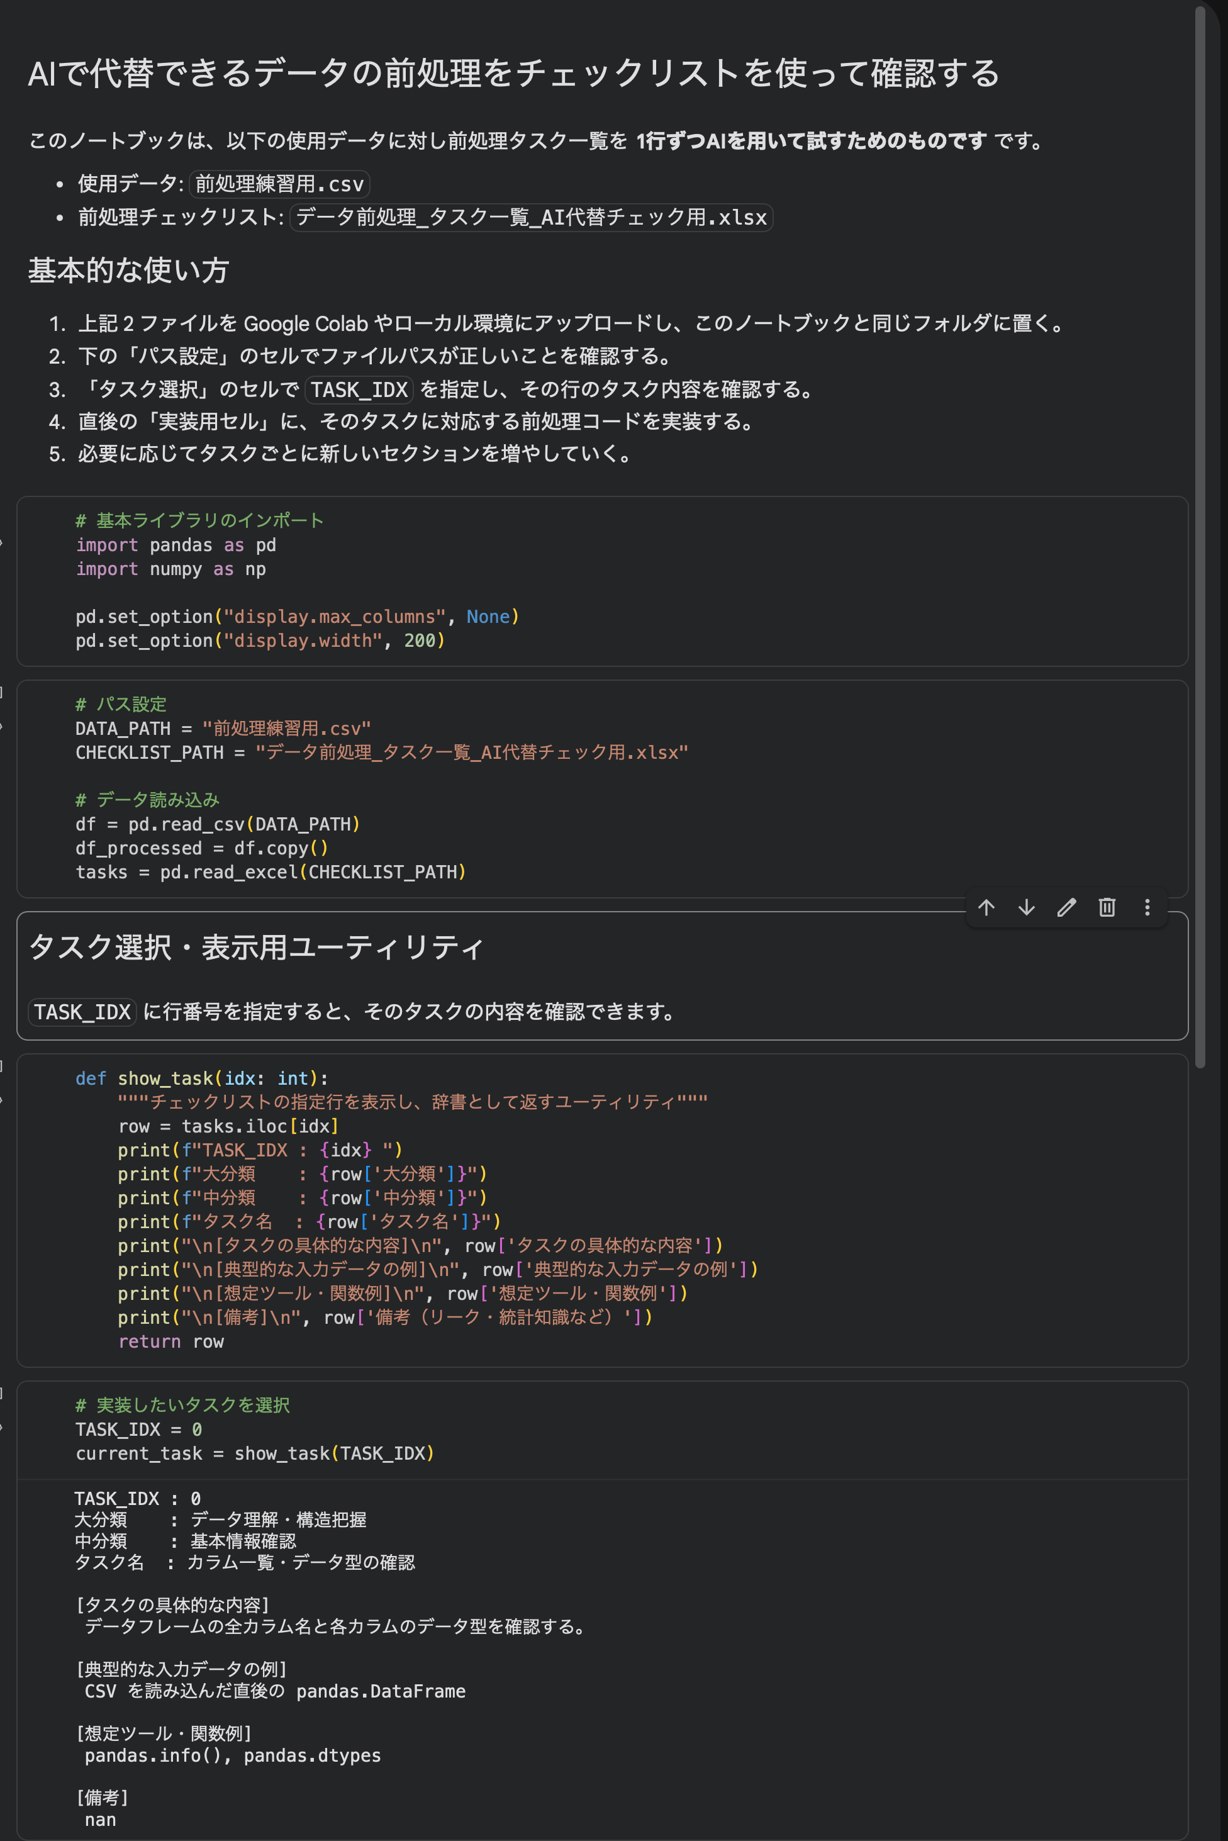Viewport: 1228px width, 1841px height.
Task: Edit the cell using the pencil icon
Action: 1067,909
